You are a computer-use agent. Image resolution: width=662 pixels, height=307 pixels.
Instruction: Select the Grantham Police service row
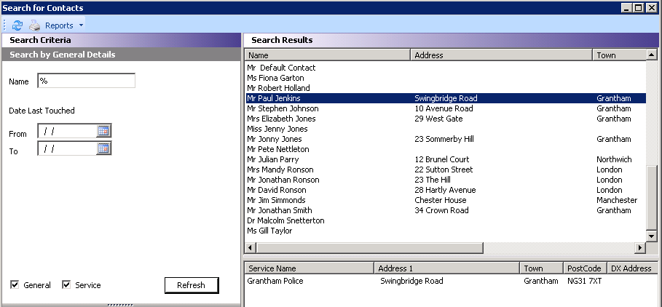(x=452, y=281)
